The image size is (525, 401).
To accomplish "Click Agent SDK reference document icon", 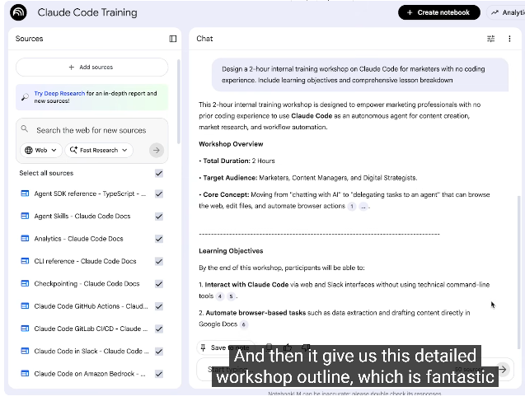I will click(x=25, y=194).
